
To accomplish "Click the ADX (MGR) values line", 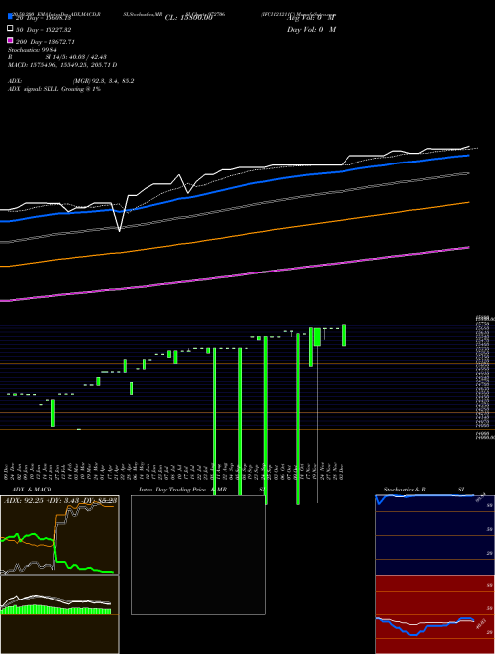I will 71,81.
